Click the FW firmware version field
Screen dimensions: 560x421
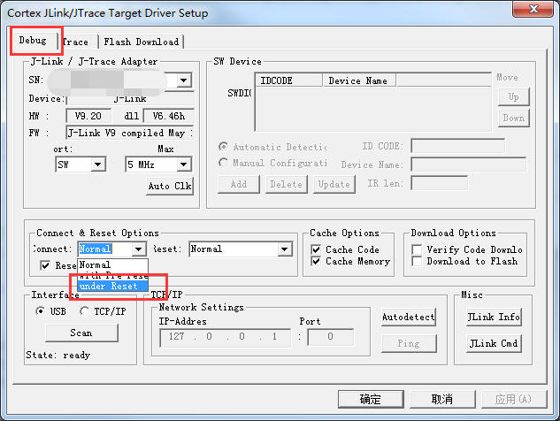[x=130, y=133]
